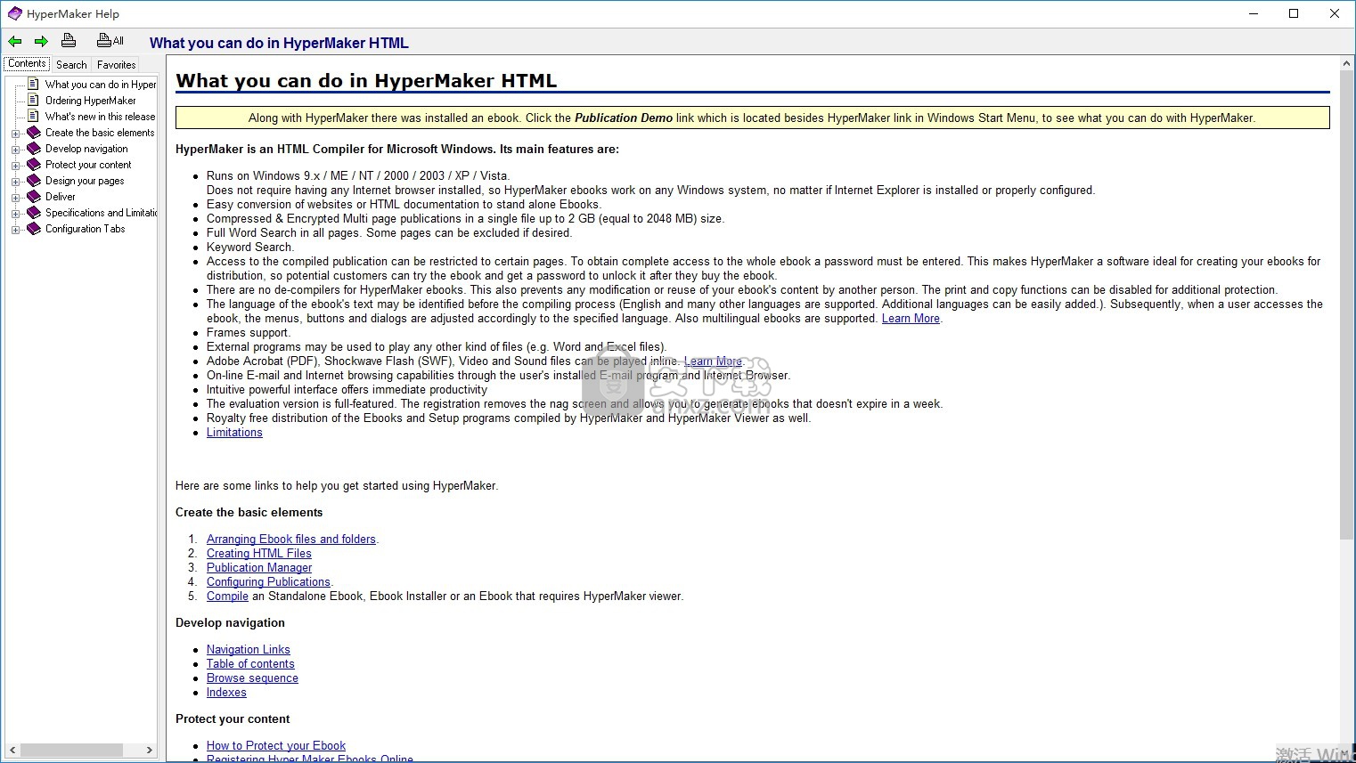Open Learn More link after played inline
Screen dimensions: 1356x763
pyautogui.click(x=713, y=361)
